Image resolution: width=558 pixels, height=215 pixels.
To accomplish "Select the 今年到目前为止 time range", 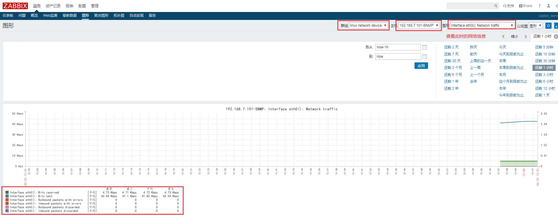I will point(511,95).
